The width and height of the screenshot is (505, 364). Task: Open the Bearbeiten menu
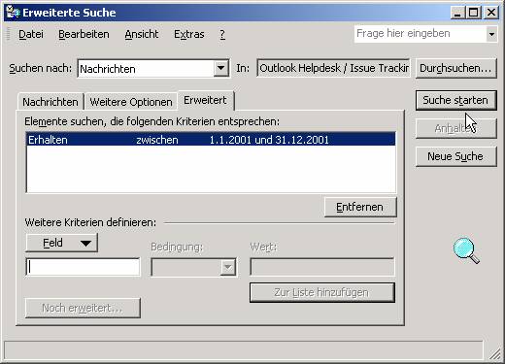click(x=84, y=34)
